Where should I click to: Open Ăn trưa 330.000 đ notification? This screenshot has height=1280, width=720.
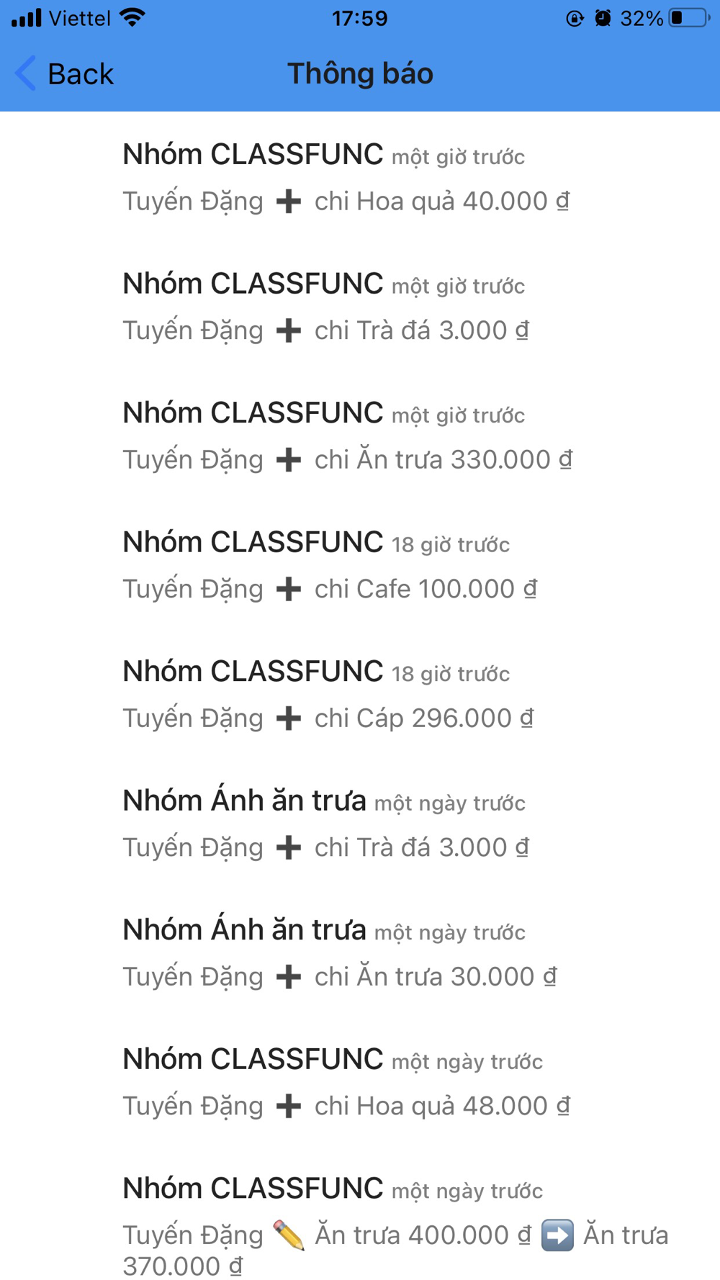pos(360,436)
